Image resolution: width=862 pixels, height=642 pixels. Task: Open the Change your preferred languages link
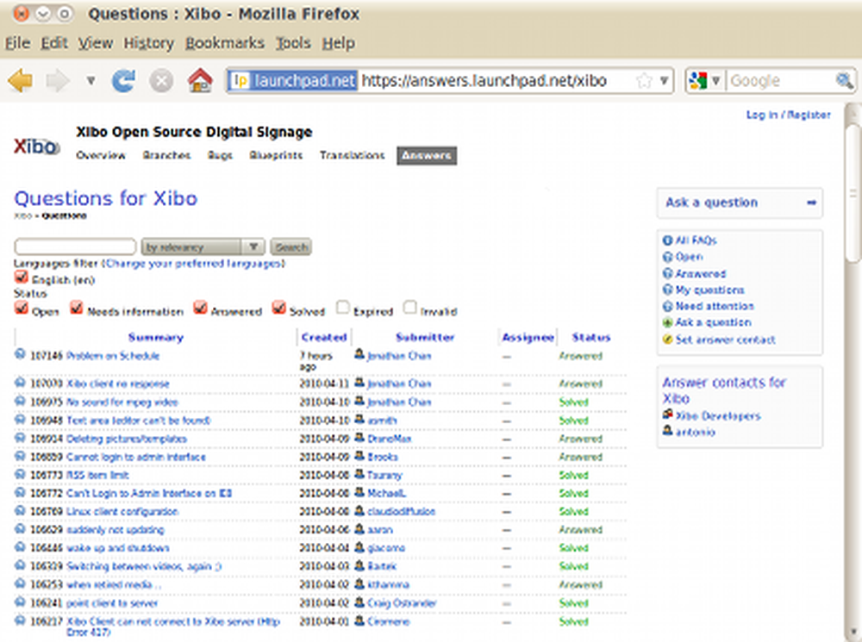193,264
